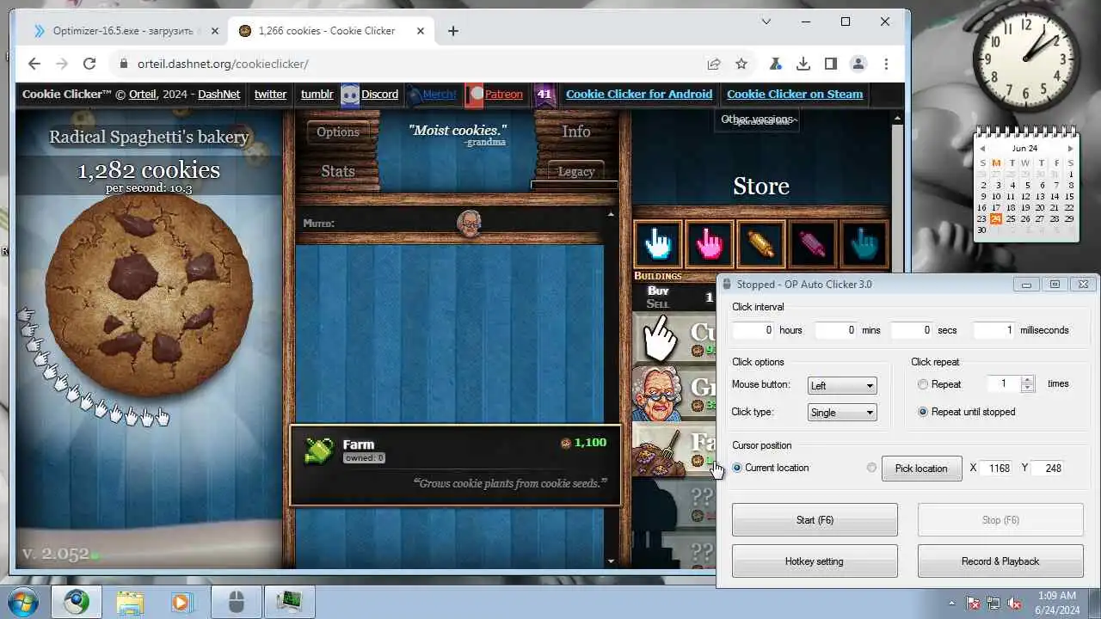
Task: Click hours input field
Action: 753,330
